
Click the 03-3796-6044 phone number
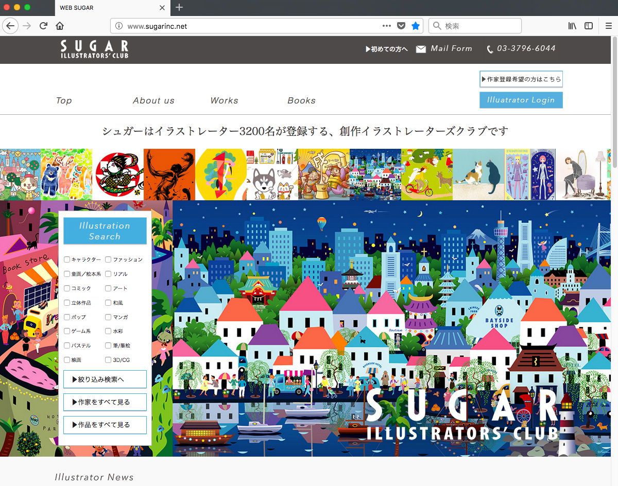[526, 48]
